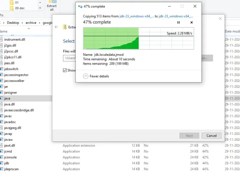The width and height of the screenshot is (240, 173).
Task: Click archive in the address breadcrumb
Action: [31, 23]
